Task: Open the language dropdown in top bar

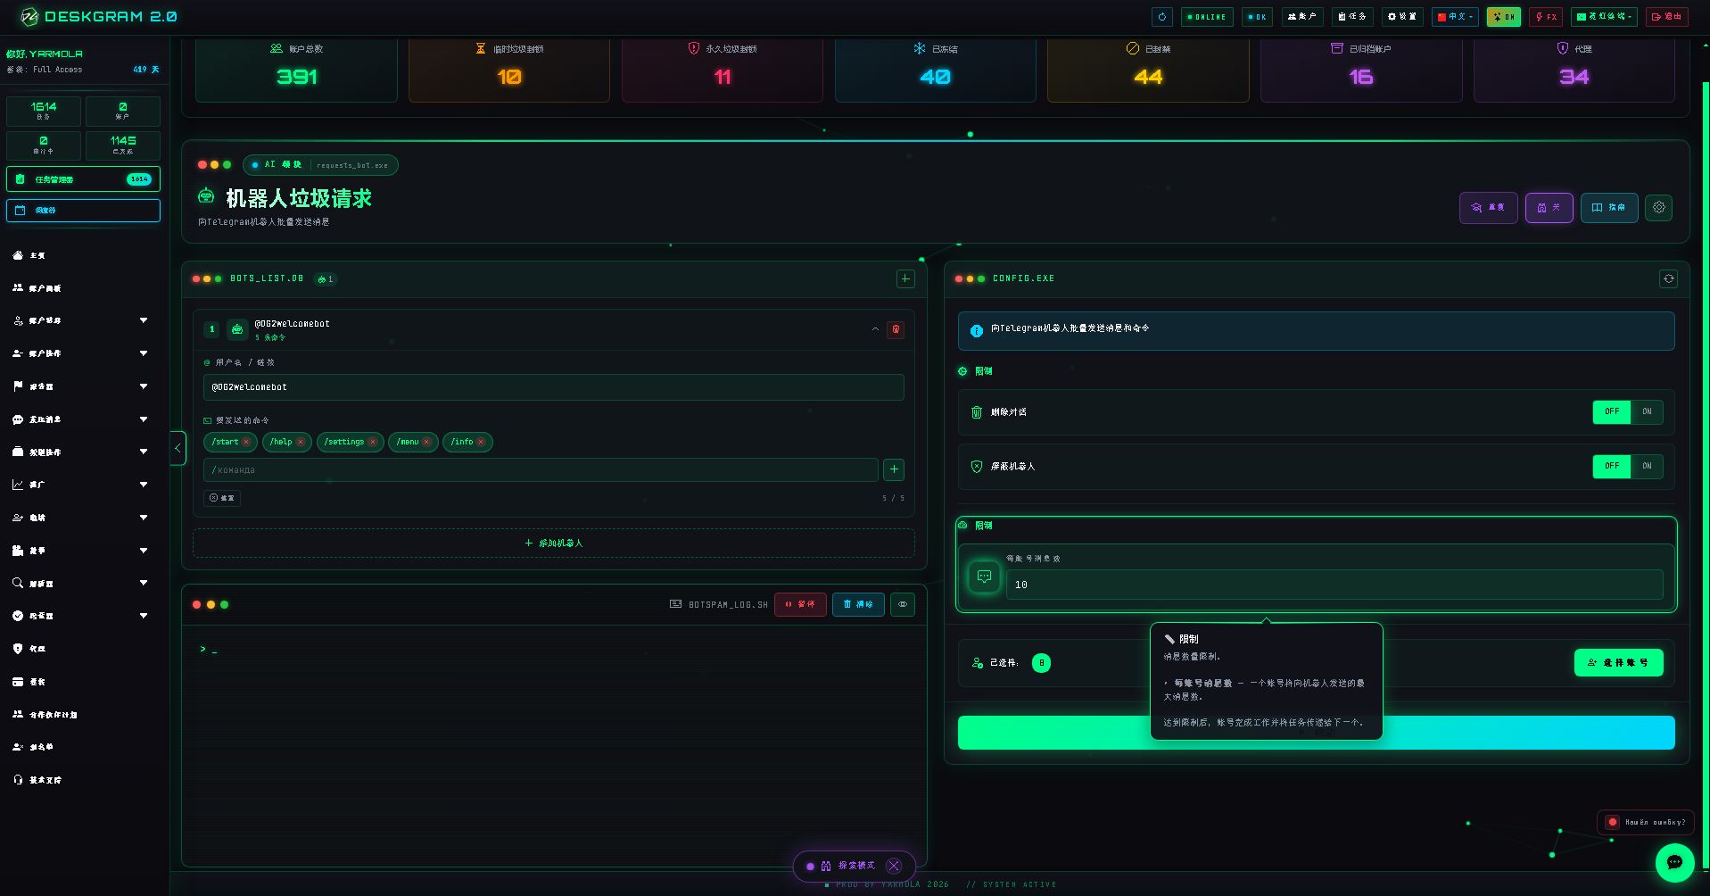Action: click(1455, 17)
